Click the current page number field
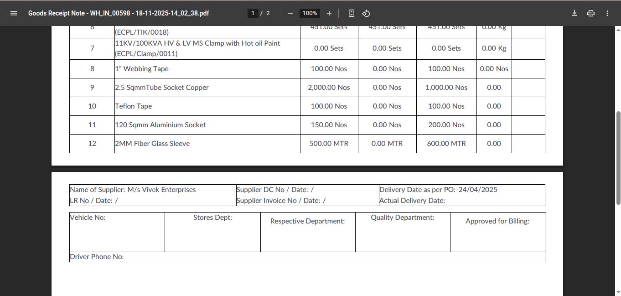621x296 pixels. point(253,13)
